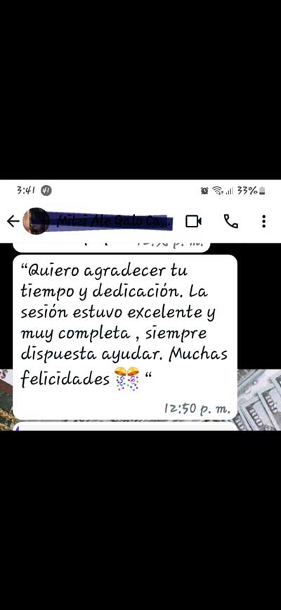Screen dimensions: 281x610
Task: Click the 3:41 clock in status bar
Action: click(26, 190)
